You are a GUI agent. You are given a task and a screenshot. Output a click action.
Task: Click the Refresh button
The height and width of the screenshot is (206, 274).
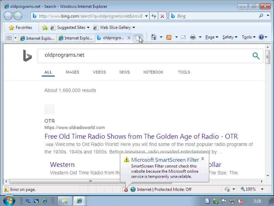point(154,16)
